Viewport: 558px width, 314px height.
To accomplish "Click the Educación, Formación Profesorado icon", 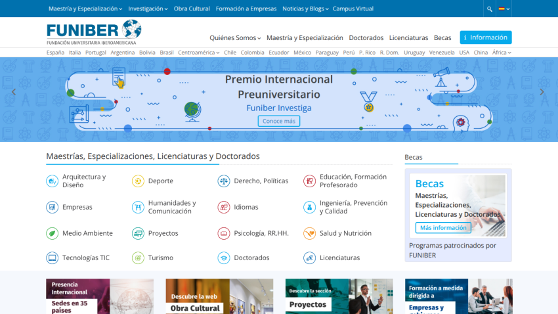I will click(310, 181).
